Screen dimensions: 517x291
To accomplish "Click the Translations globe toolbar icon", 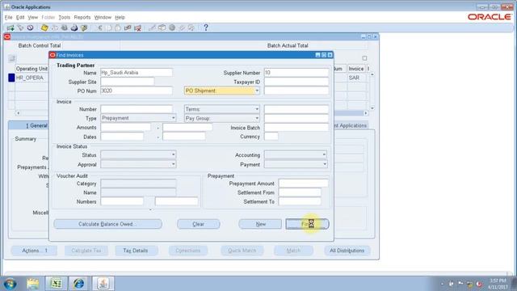I will tap(172, 28).
